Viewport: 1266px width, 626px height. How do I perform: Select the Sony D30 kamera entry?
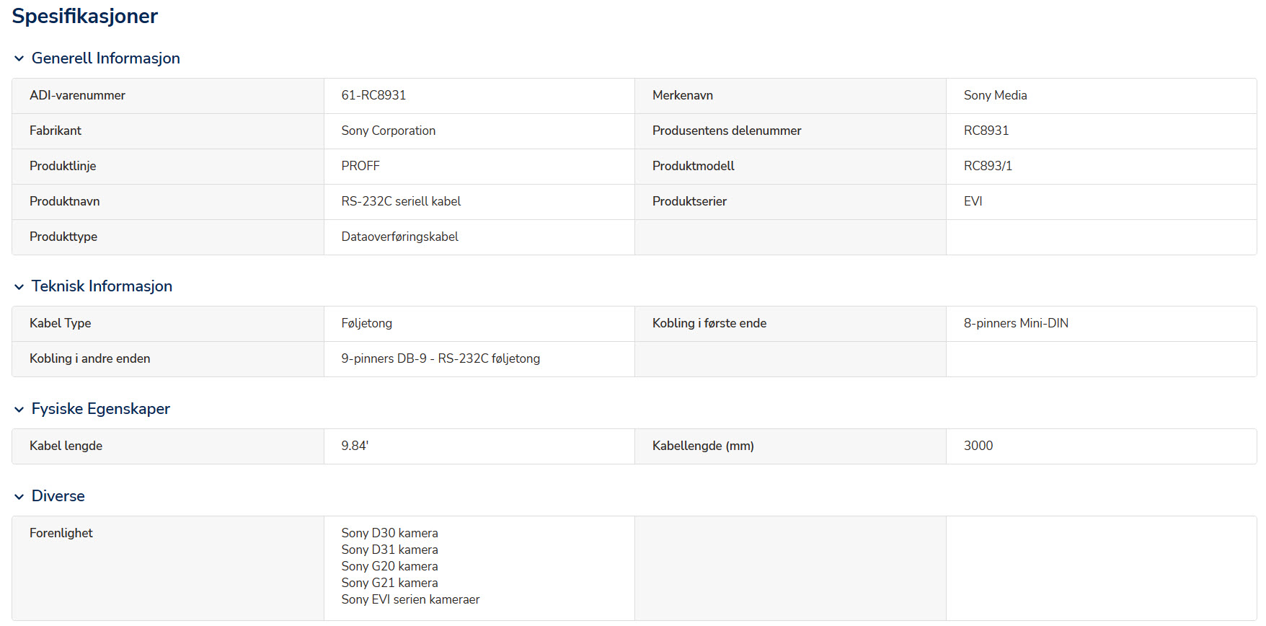coord(390,533)
